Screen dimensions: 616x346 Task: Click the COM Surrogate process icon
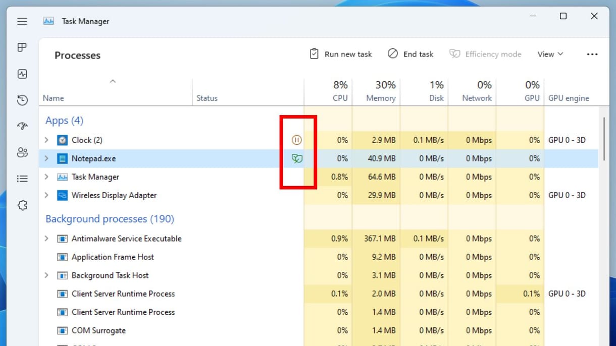click(x=62, y=331)
